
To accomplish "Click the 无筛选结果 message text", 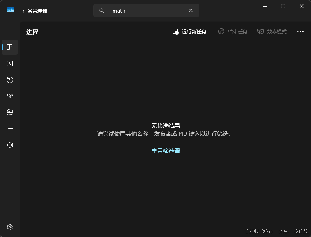I will pos(166,126).
